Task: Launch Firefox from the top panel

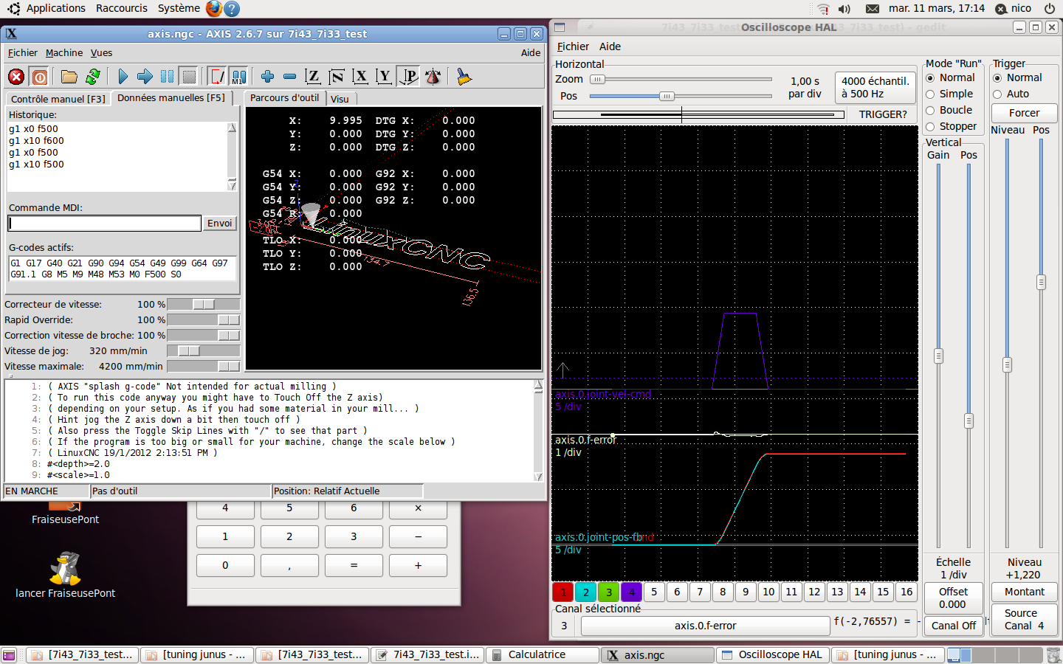Action: [214, 9]
